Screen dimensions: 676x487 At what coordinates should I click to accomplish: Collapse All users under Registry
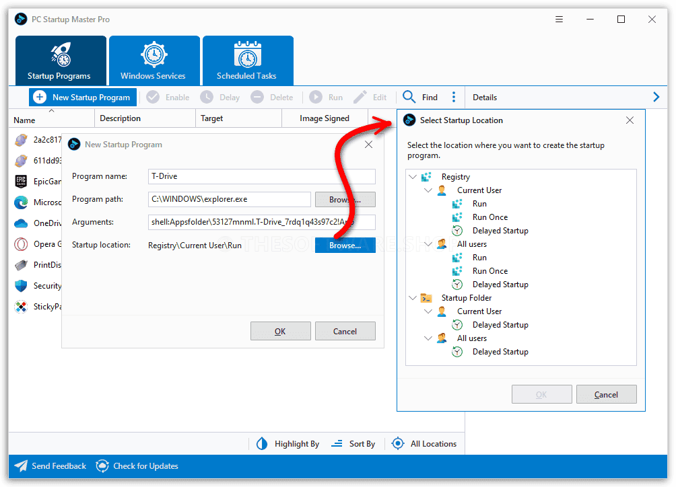tap(428, 244)
